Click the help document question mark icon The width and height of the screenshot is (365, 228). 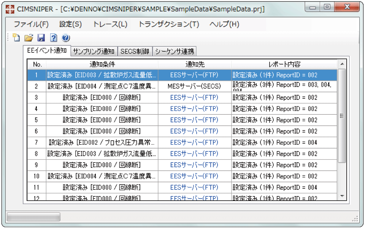coord(54,38)
